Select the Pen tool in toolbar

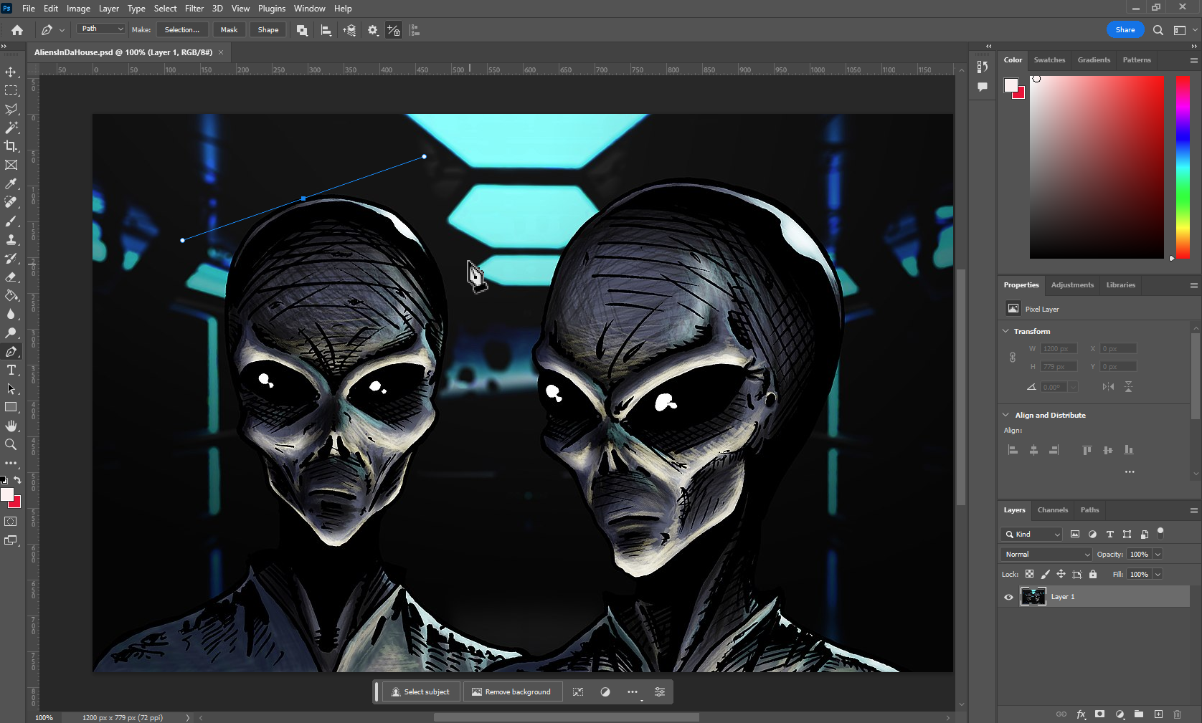pyautogui.click(x=11, y=351)
